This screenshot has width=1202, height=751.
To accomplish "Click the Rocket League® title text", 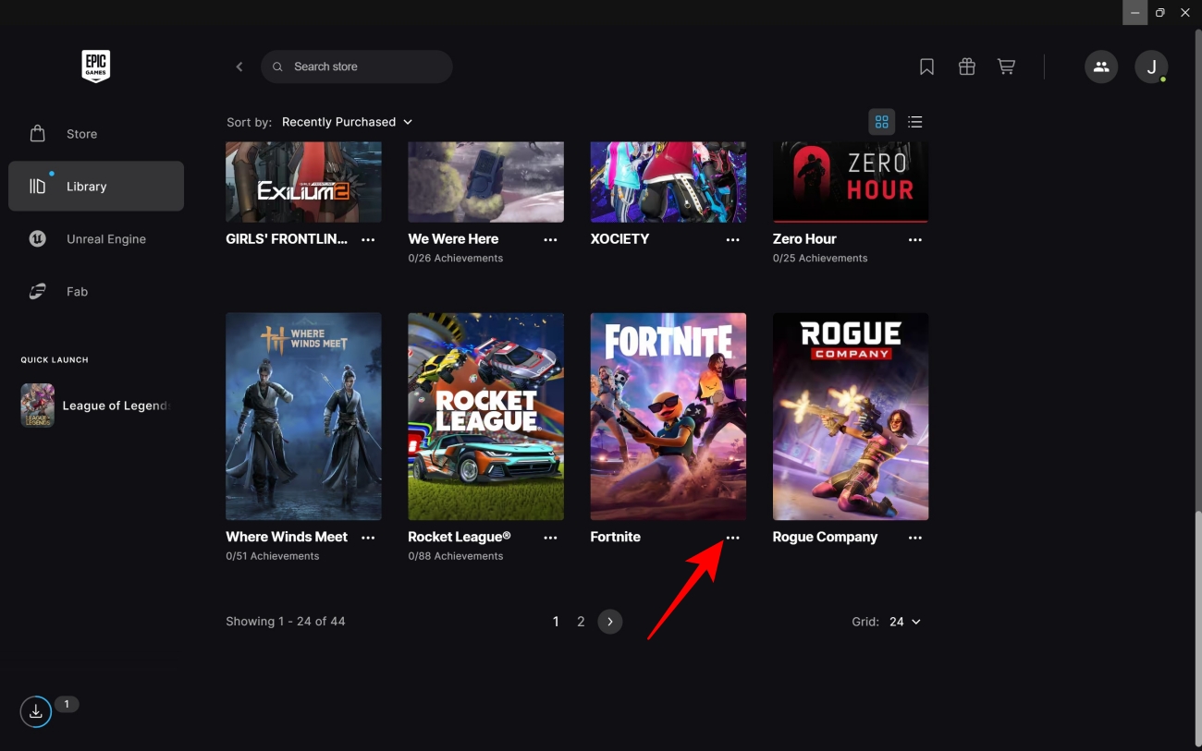I will point(460,537).
